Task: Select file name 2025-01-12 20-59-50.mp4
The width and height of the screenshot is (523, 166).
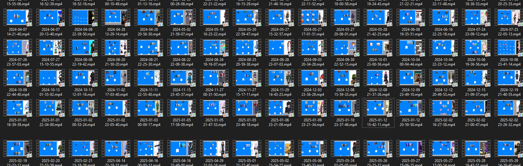Action: (411, 123)
